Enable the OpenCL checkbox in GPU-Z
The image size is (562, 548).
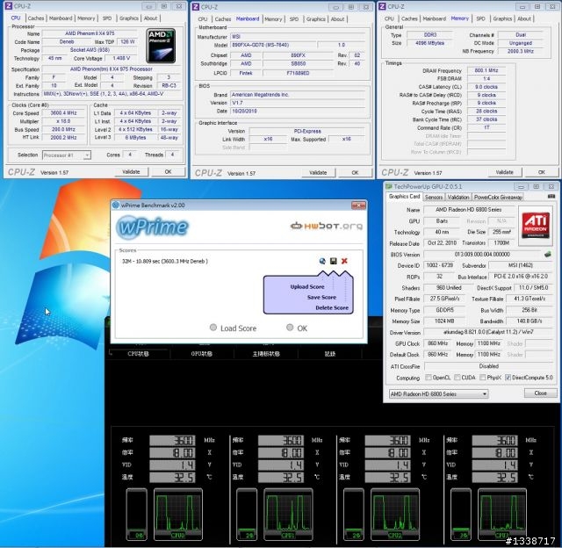[429, 378]
